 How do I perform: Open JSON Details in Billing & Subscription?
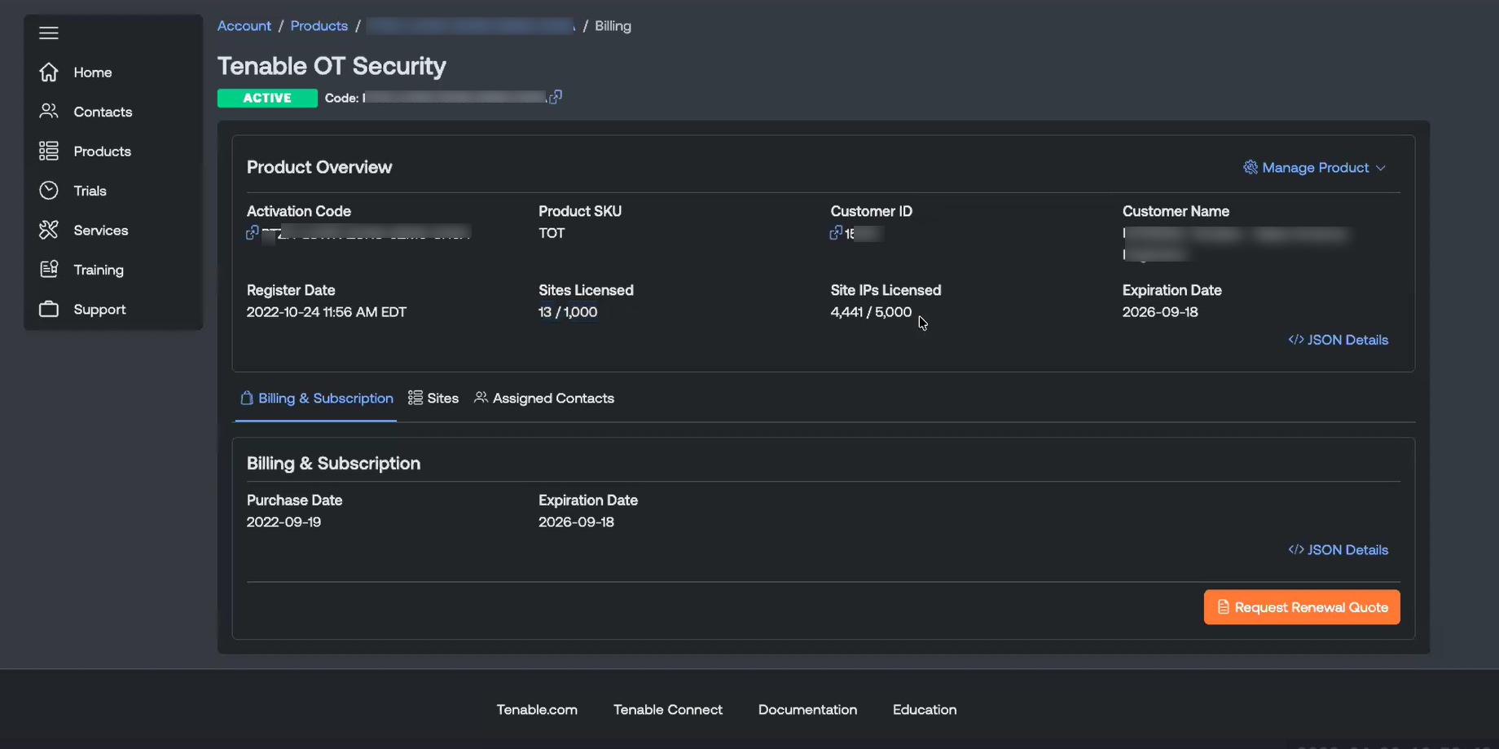1339,549
